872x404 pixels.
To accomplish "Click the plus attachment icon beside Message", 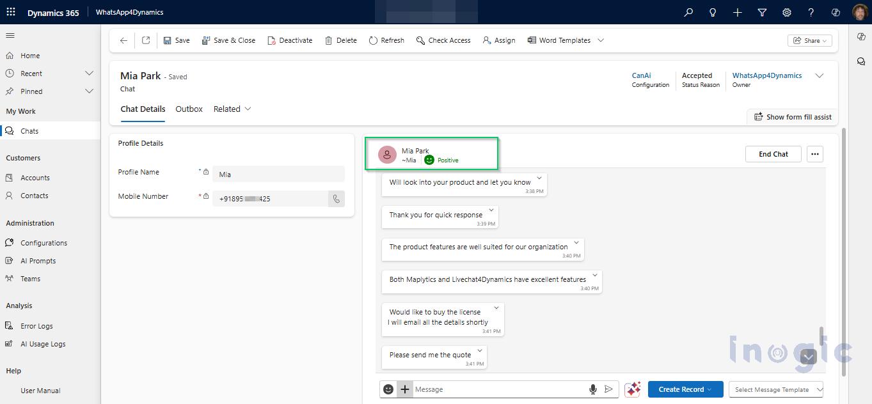I will [404, 389].
